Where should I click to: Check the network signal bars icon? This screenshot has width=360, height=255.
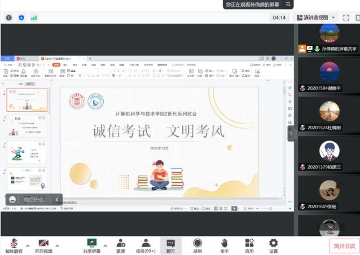click(34, 17)
